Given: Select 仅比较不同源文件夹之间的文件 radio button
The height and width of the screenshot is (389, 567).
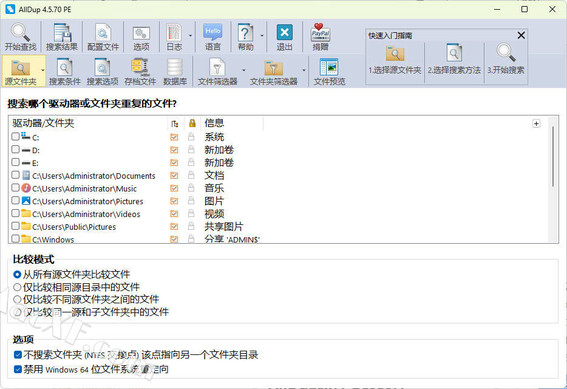Looking at the screenshot, I should pyautogui.click(x=17, y=300).
